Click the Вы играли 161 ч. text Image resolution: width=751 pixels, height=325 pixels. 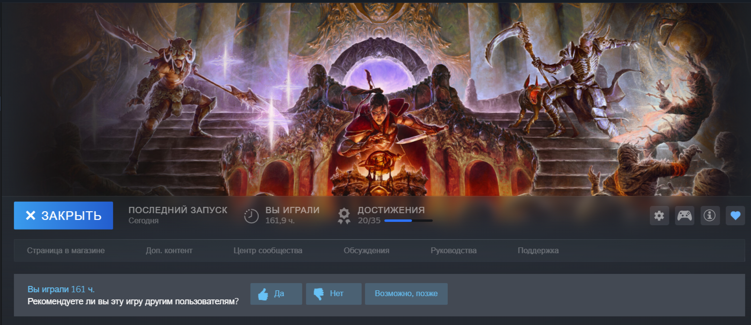[x=61, y=289]
